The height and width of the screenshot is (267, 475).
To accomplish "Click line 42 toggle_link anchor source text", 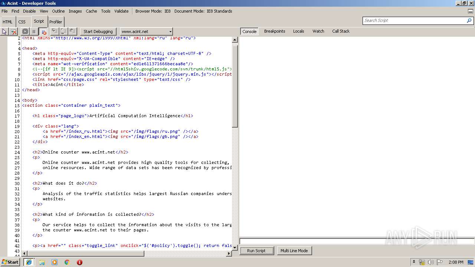I will [132, 245].
